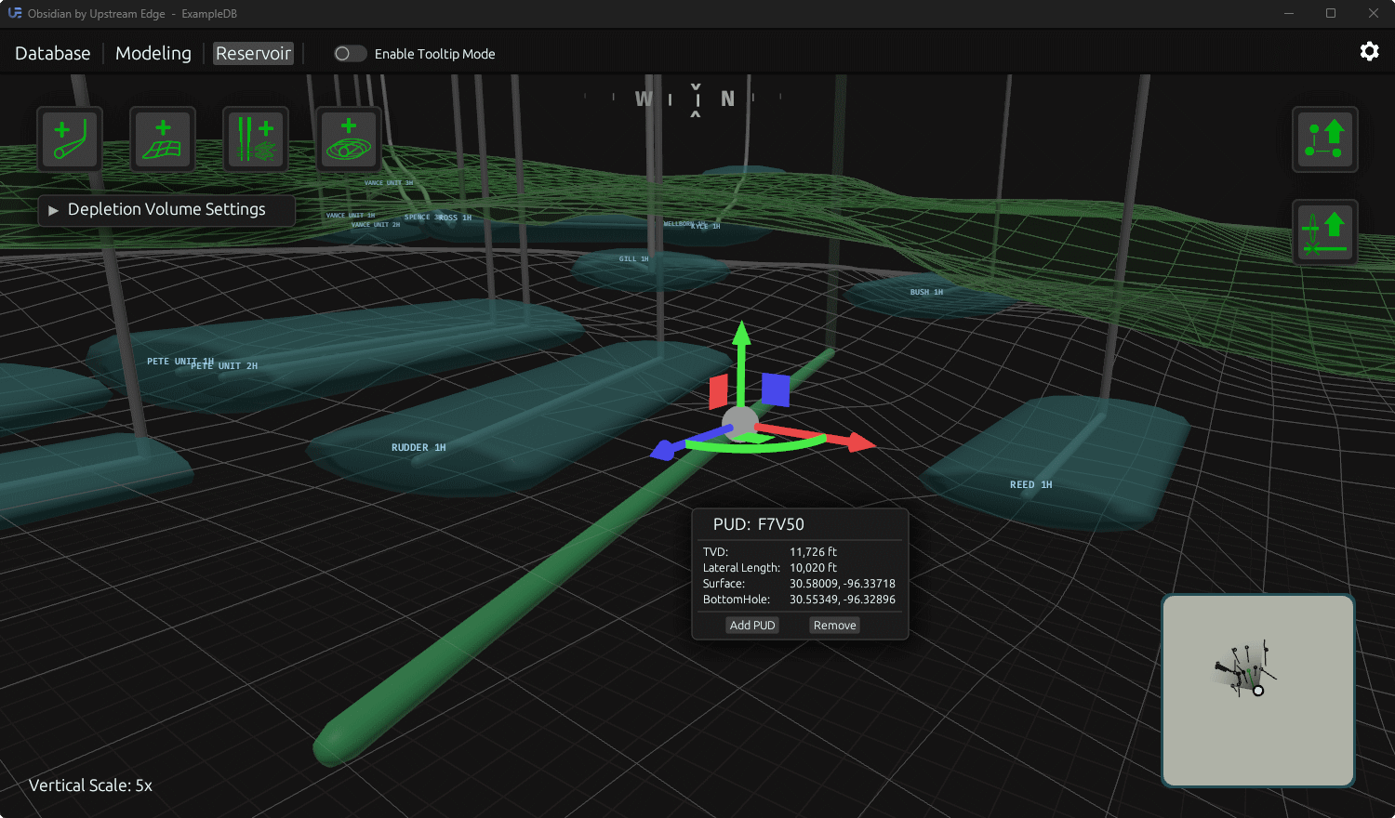The image size is (1395, 818).
Task: Click the gray center sphere of gizmo
Action: coord(741,423)
